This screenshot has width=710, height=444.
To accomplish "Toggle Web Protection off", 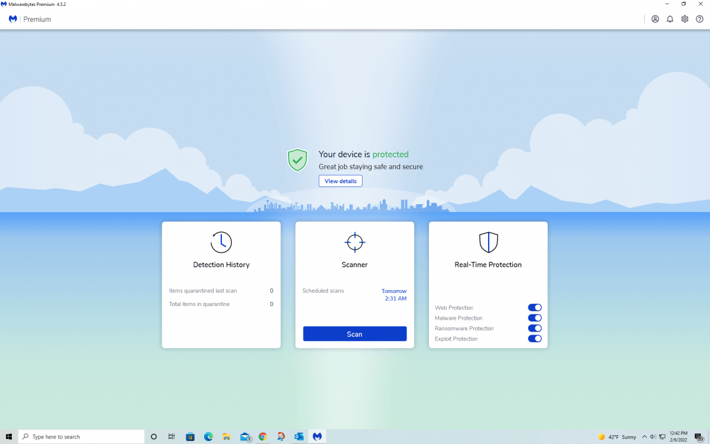I will pos(535,307).
